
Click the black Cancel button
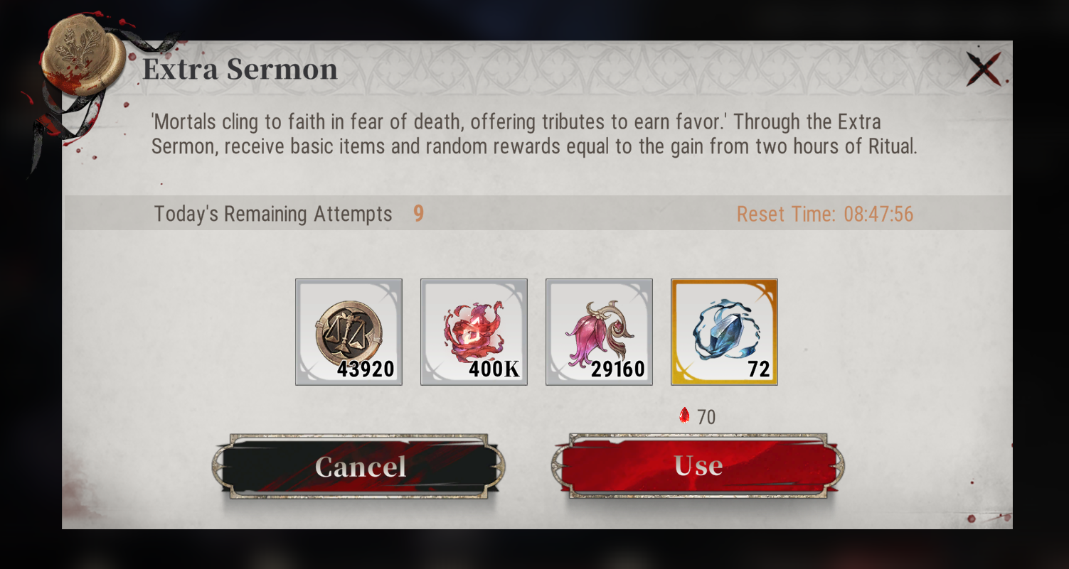click(x=359, y=467)
